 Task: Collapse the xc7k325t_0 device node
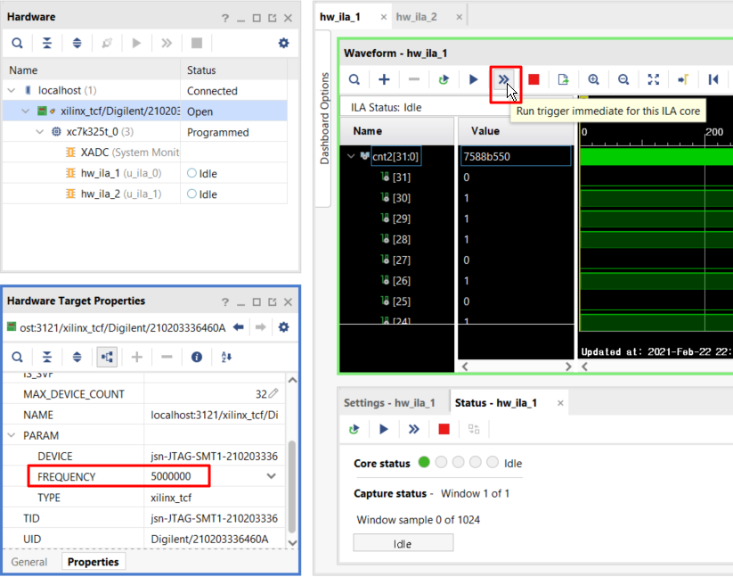(40, 132)
